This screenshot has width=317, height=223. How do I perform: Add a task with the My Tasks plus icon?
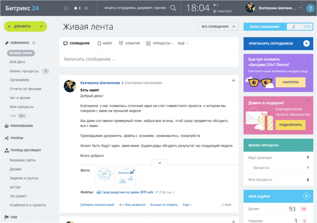tap(306, 196)
